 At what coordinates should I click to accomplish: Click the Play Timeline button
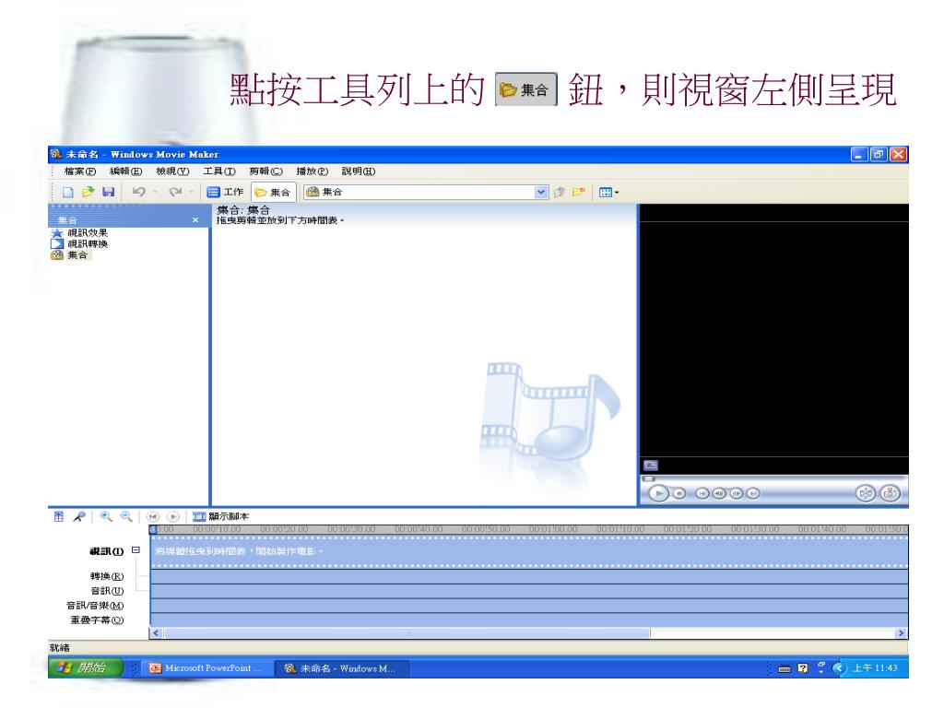pos(173,516)
